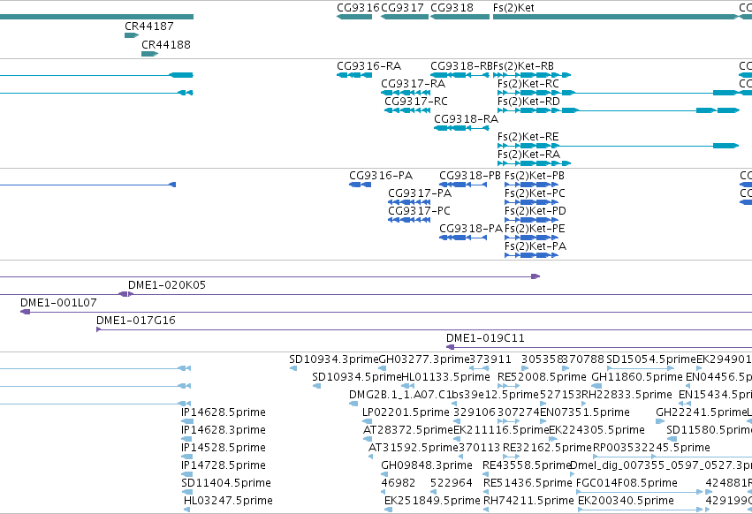This screenshot has height=514, width=752.
Task: Select EST SD11580.5prime
Action: point(672,439)
